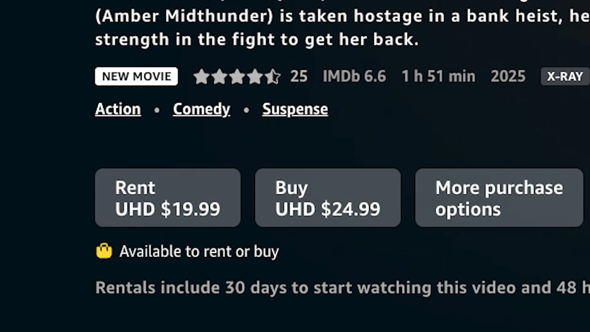Click the second rating star
This screenshot has height=332, width=590.
click(219, 76)
